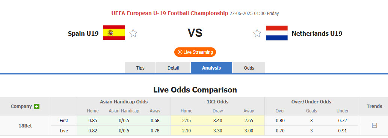This screenshot has height=138, width=388.
Task: Open the Detail tab
Action: [x=173, y=68]
